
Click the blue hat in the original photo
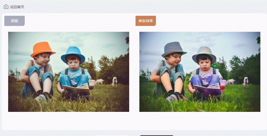pos(73,54)
